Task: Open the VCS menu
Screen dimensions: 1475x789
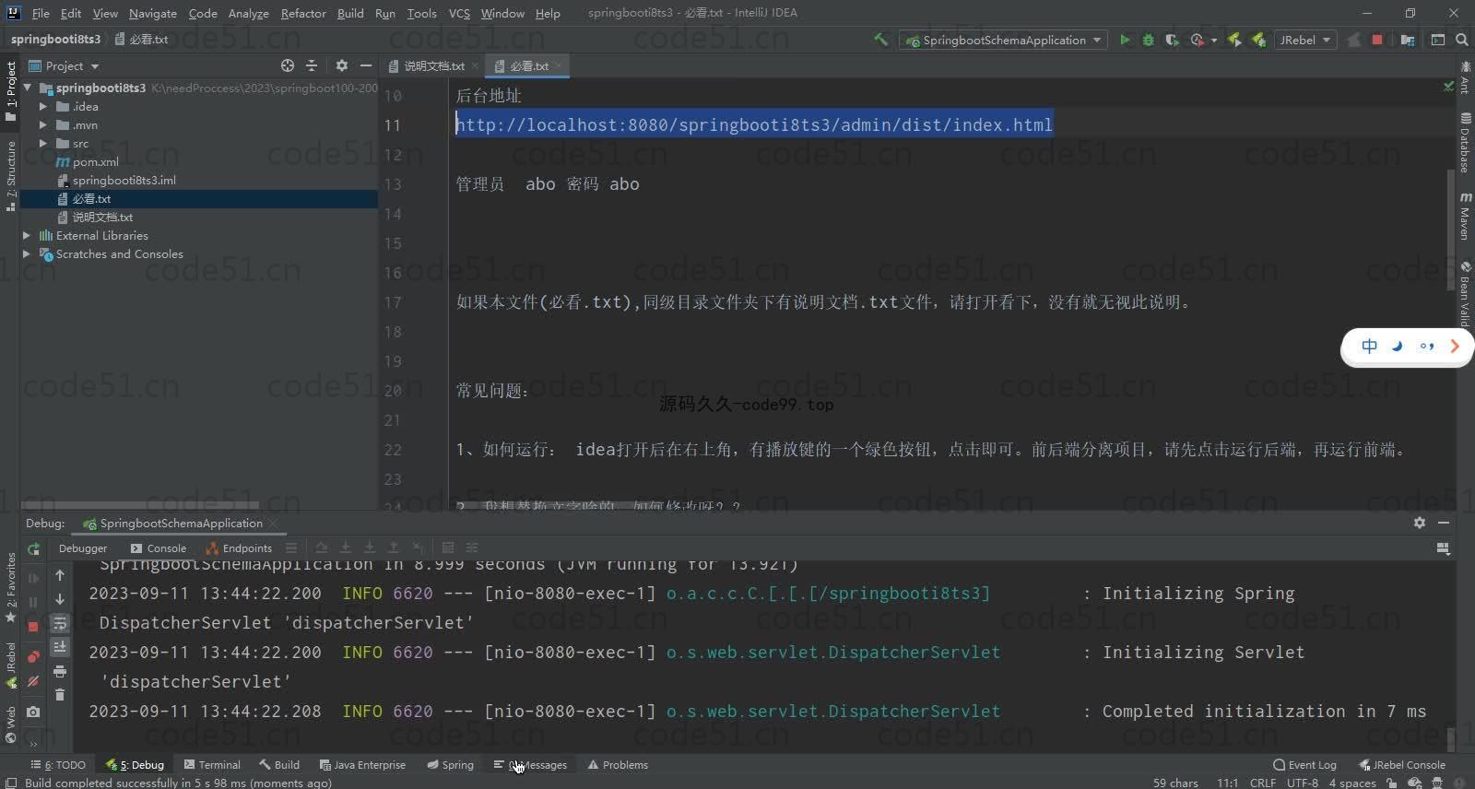Action: coord(459,13)
